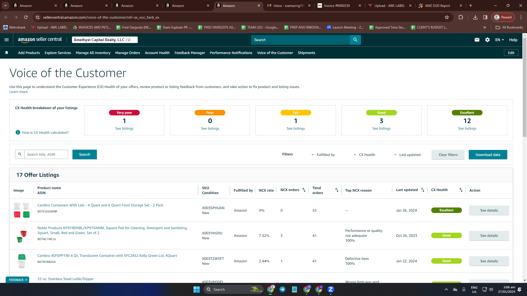Image resolution: width=527 pixels, height=296 pixels.
Task: Click the Edit button in nav bar
Action: pos(511,53)
